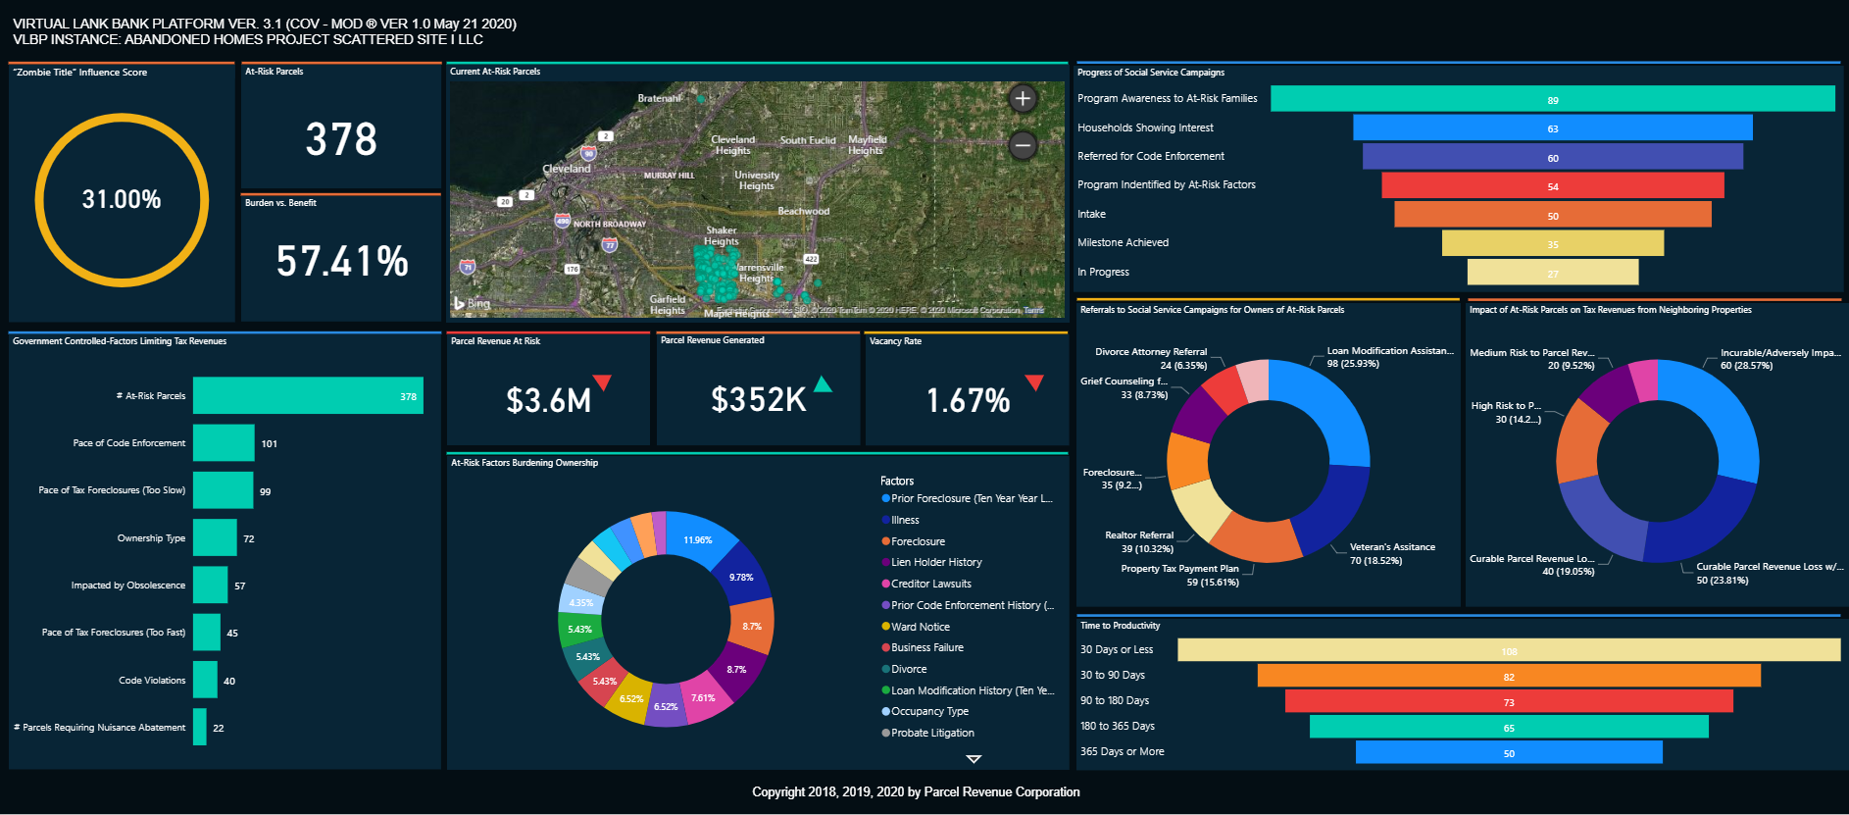Image resolution: width=1849 pixels, height=815 pixels.
Task: Zoom out on the At-Risk Parcels map
Action: [x=1023, y=145]
